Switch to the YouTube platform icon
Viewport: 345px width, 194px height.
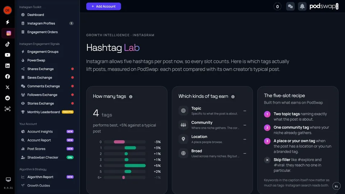point(8,55)
